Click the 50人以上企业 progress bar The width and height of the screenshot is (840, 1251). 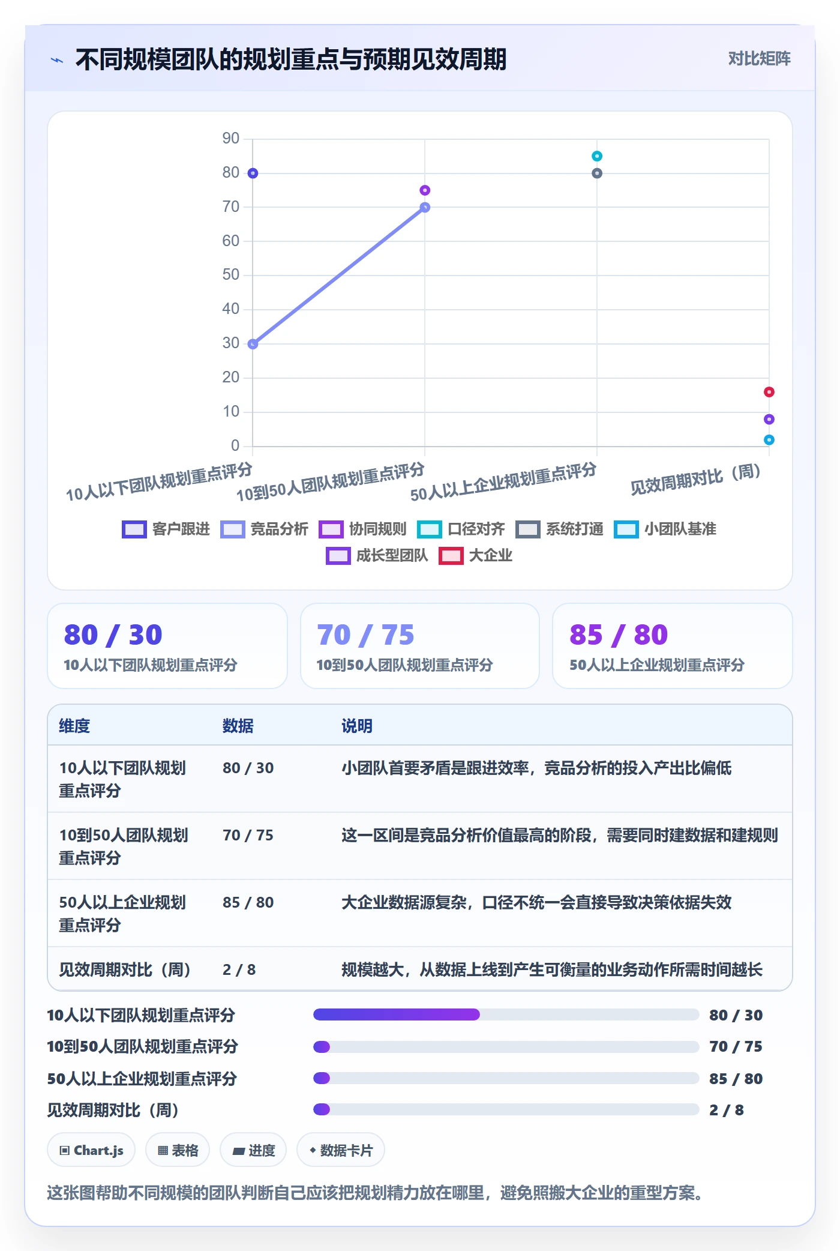(506, 1078)
